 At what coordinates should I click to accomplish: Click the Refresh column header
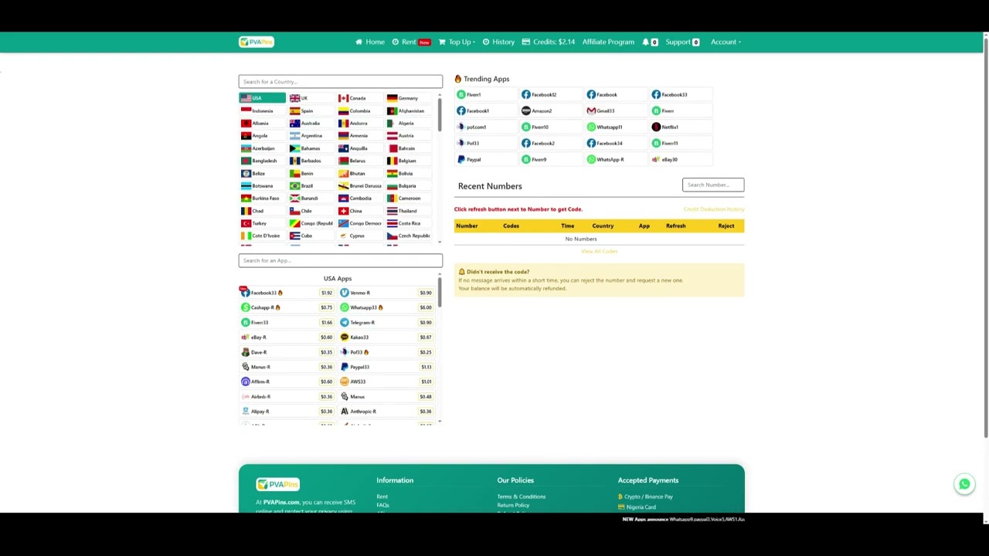[675, 225]
